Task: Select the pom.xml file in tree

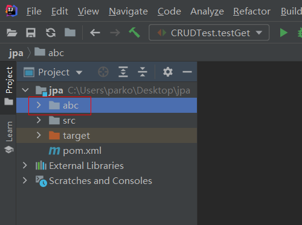Action: click(75, 151)
